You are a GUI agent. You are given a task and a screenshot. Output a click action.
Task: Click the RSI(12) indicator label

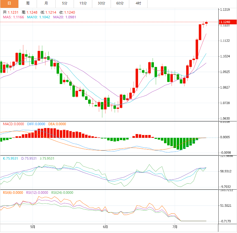tap(37, 193)
